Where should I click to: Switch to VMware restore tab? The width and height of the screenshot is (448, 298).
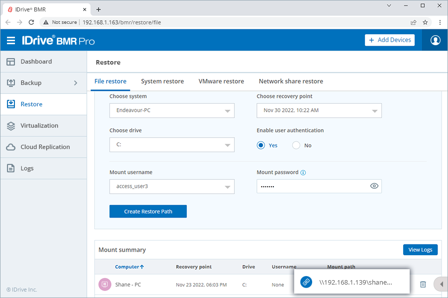click(x=221, y=81)
